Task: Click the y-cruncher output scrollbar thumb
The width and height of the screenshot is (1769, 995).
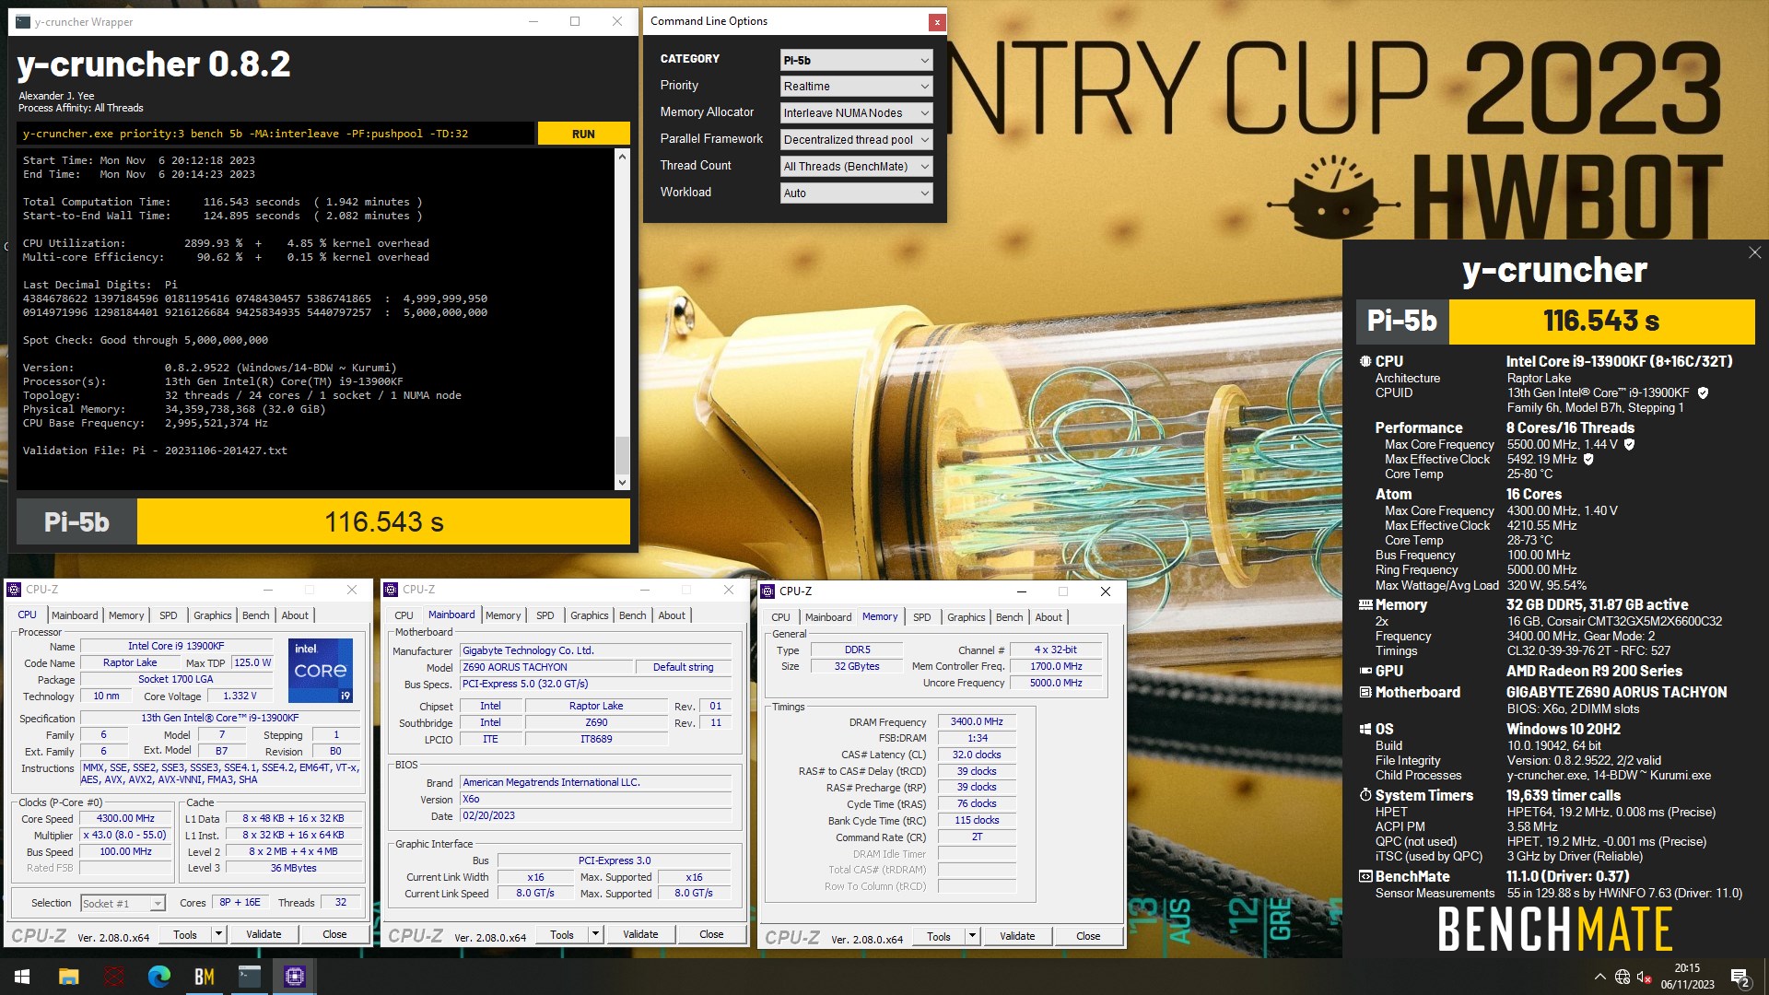Action: [x=622, y=455]
